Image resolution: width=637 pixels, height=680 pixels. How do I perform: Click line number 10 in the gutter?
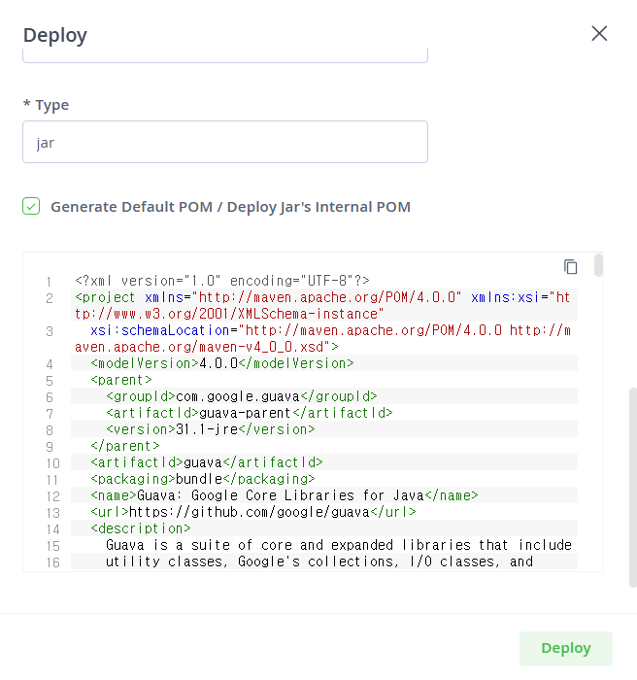(x=52, y=463)
